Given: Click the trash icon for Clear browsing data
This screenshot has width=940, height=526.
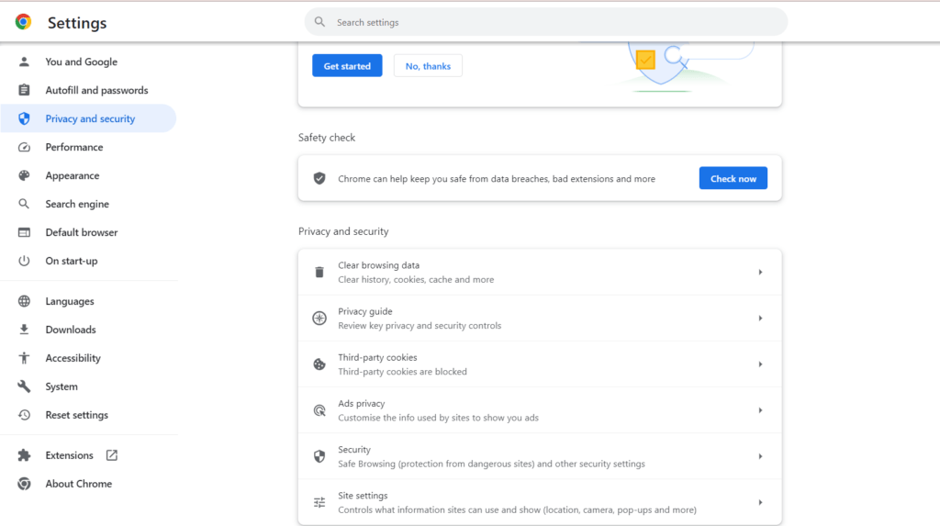Looking at the screenshot, I should 319,273.
